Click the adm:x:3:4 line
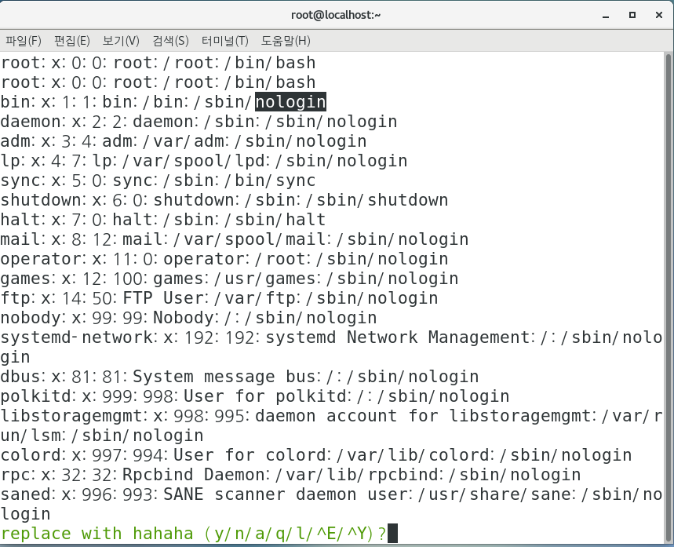The width and height of the screenshot is (674, 547). (184, 141)
